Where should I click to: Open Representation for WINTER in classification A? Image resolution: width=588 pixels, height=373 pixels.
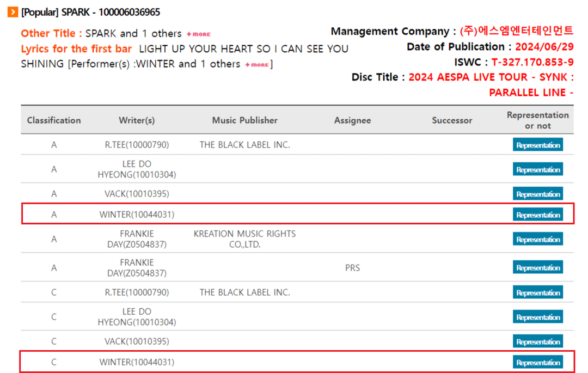tap(537, 215)
